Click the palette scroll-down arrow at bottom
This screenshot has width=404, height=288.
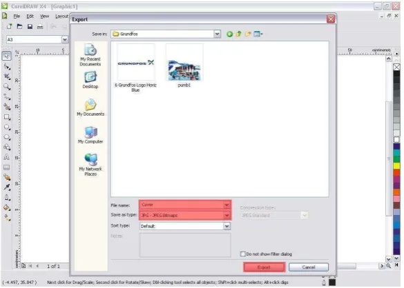tap(396, 258)
